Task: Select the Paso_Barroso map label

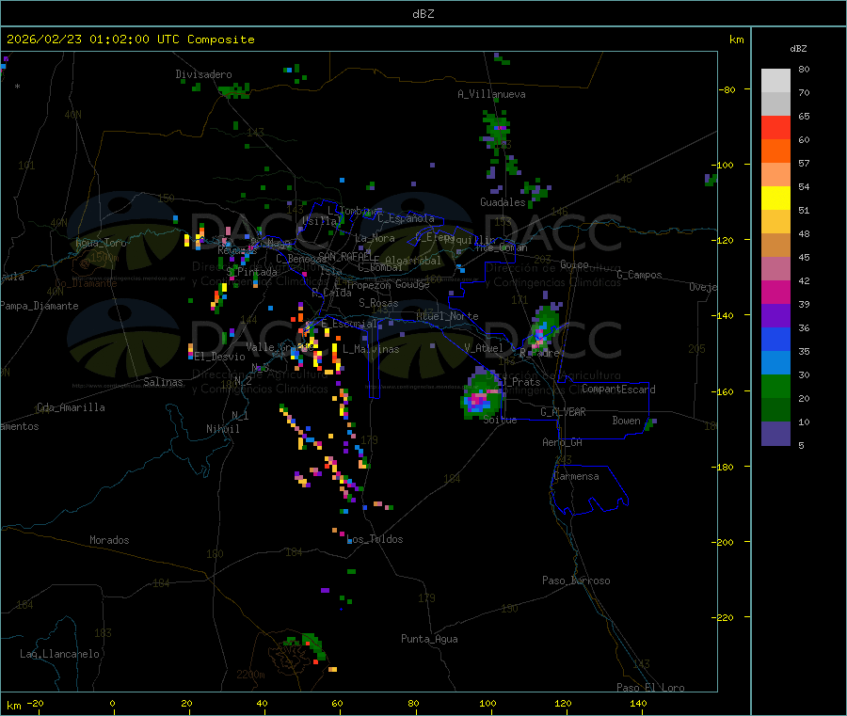Action: [576, 581]
